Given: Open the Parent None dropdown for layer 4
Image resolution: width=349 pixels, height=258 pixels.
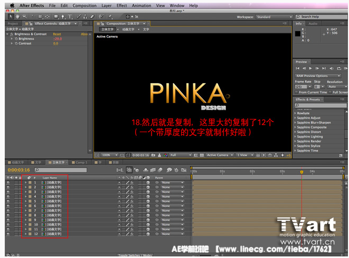Looking at the screenshot, I should (x=172, y=197).
